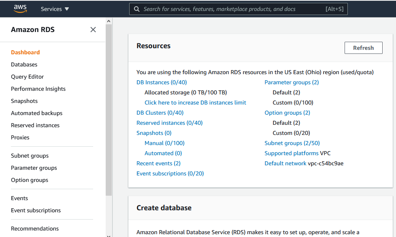
Task: Open Snapshots in the sidebar
Action: pyautogui.click(x=24, y=101)
